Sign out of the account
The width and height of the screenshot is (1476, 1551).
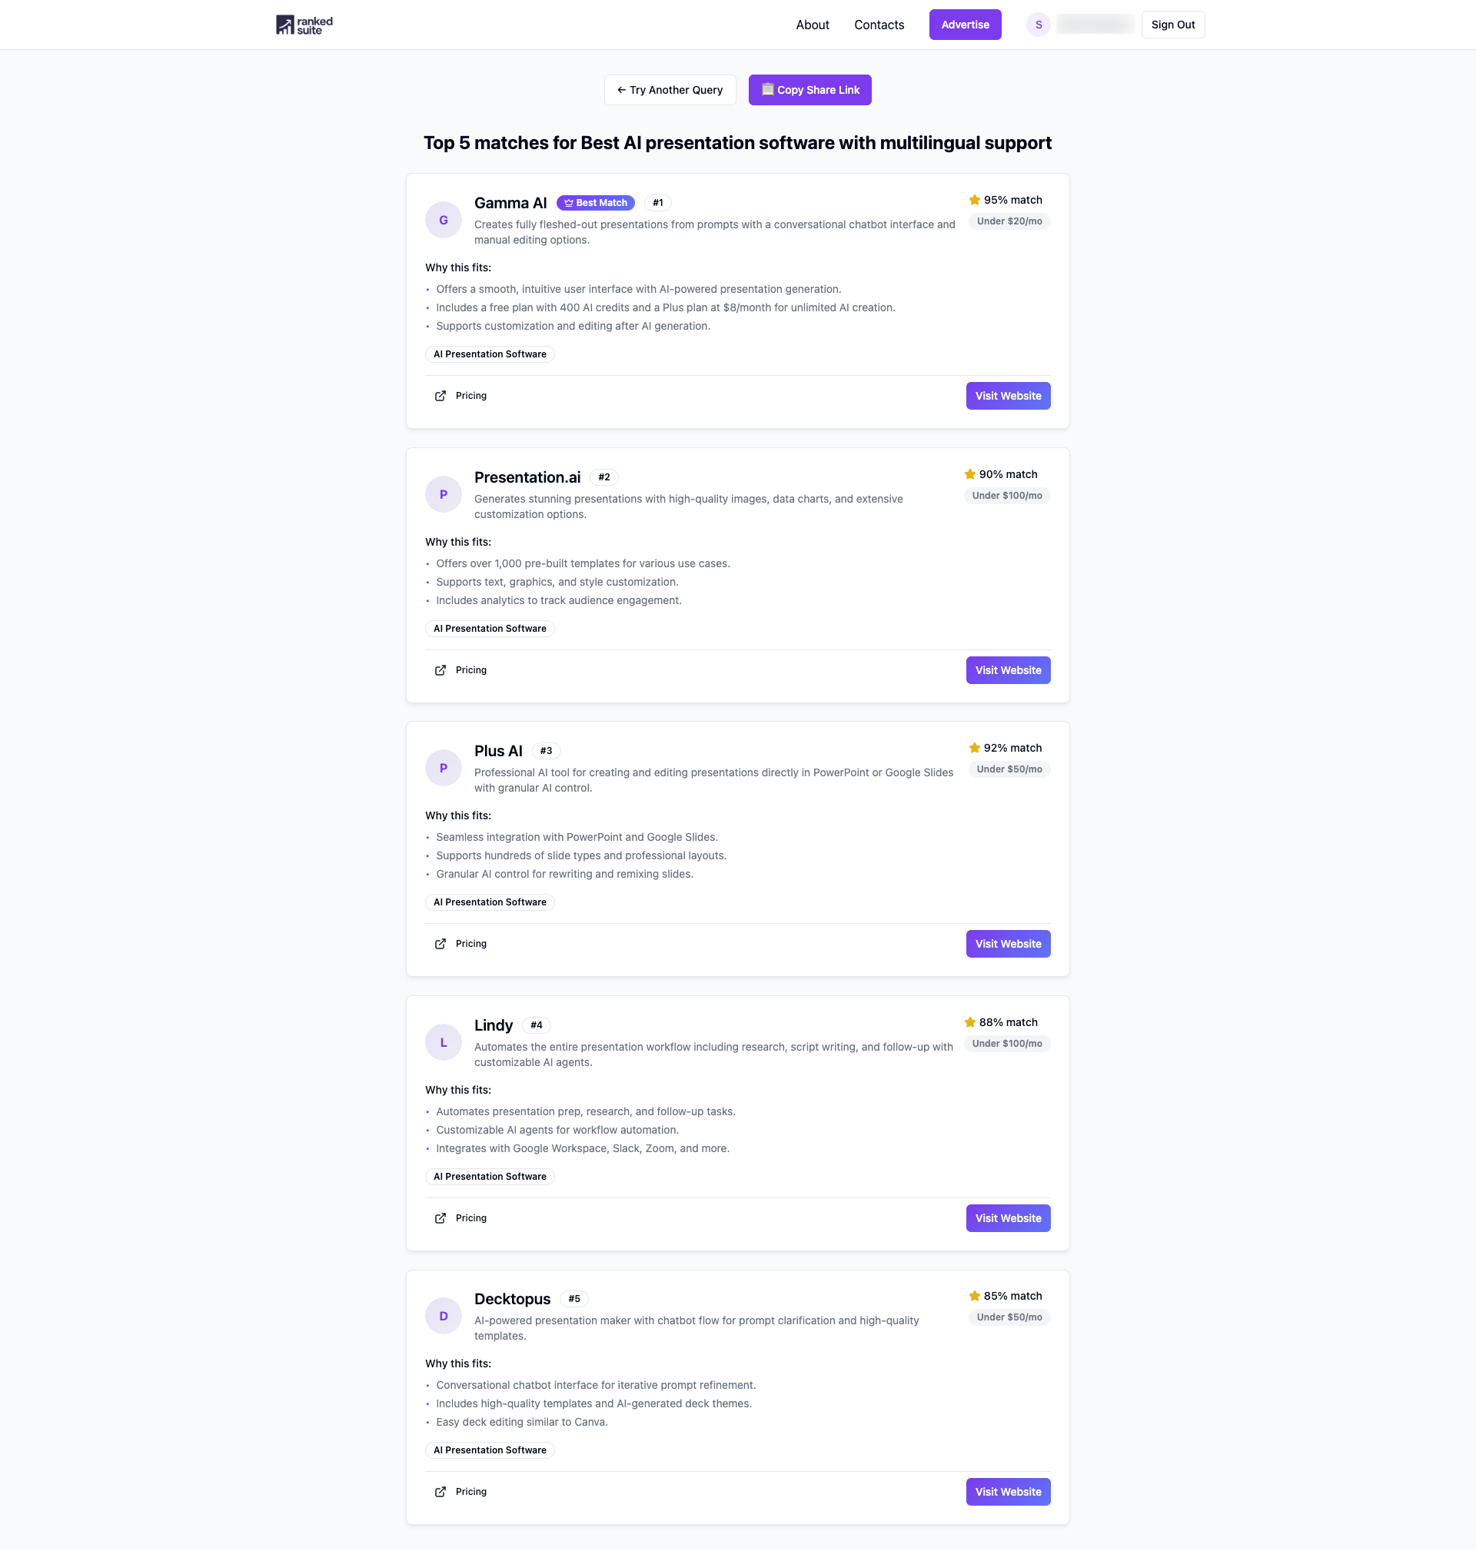pos(1172,25)
